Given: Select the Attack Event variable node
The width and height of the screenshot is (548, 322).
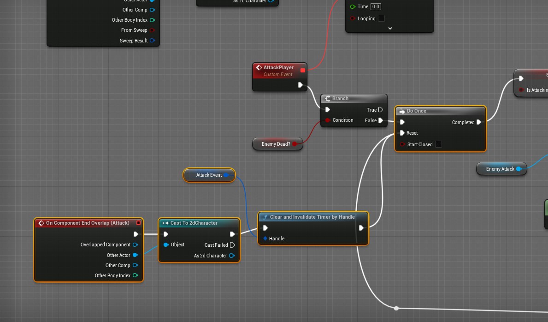Looking at the screenshot, I should coord(209,175).
